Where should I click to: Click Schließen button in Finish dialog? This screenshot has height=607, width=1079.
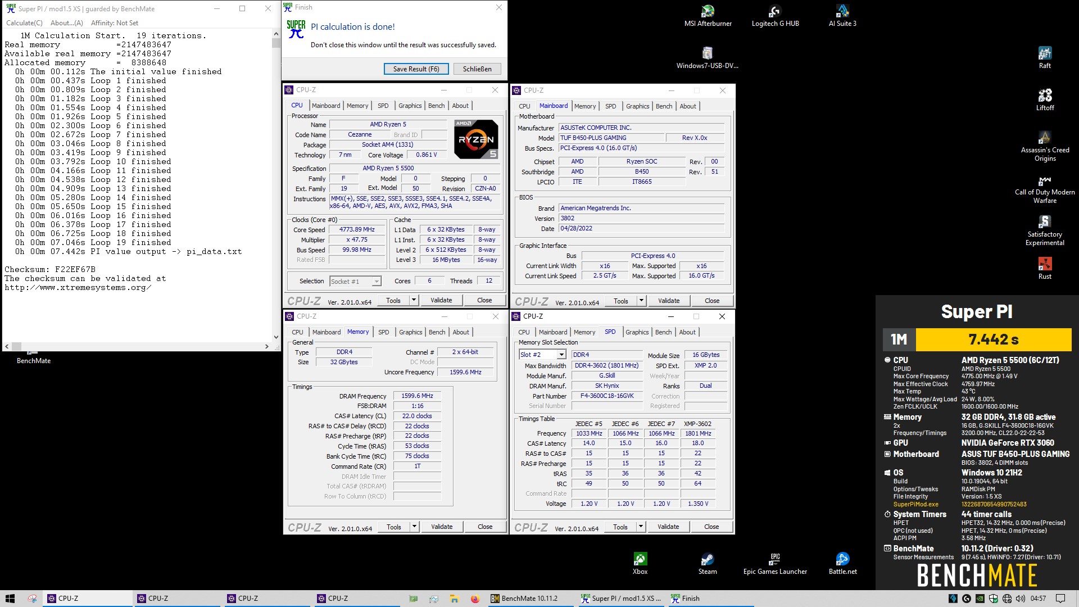[x=477, y=69]
